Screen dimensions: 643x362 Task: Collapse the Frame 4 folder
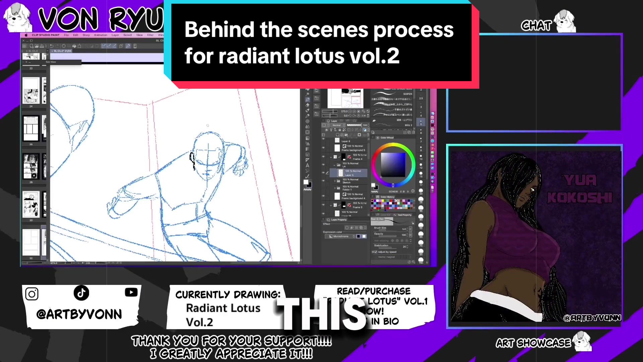click(331, 157)
